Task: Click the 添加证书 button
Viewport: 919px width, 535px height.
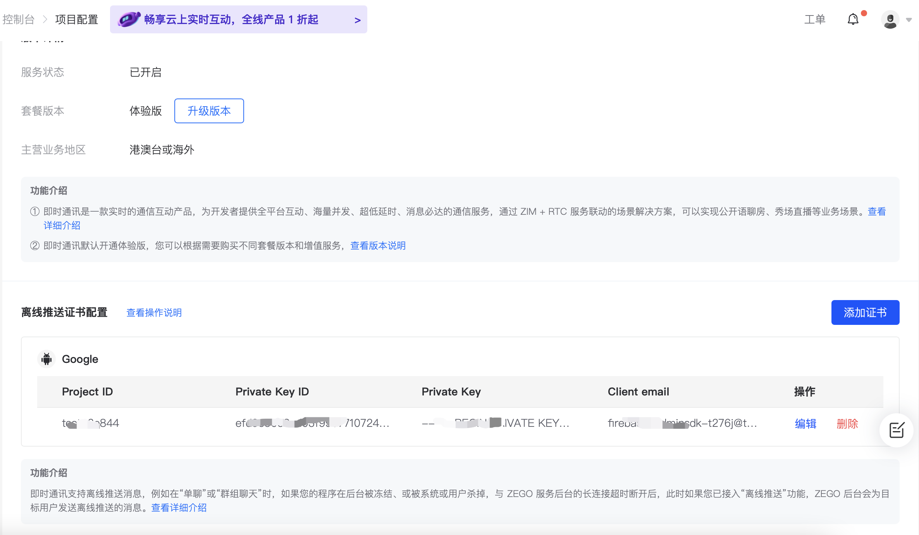Action: tap(865, 312)
